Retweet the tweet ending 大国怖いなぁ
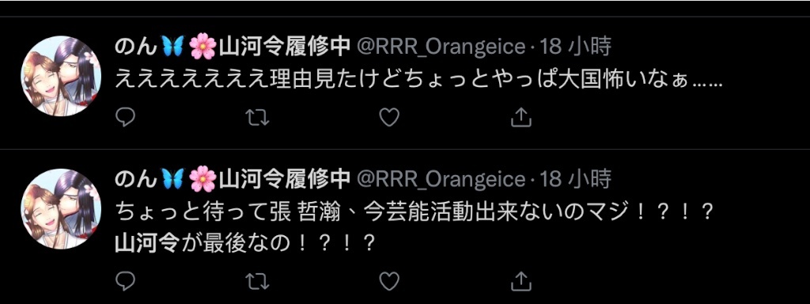The height and width of the screenshot is (304, 810). coord(257,118)
